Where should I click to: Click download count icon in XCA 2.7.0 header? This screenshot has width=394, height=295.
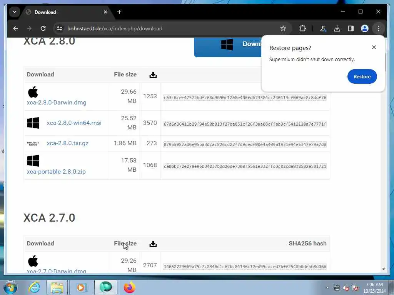153,244
